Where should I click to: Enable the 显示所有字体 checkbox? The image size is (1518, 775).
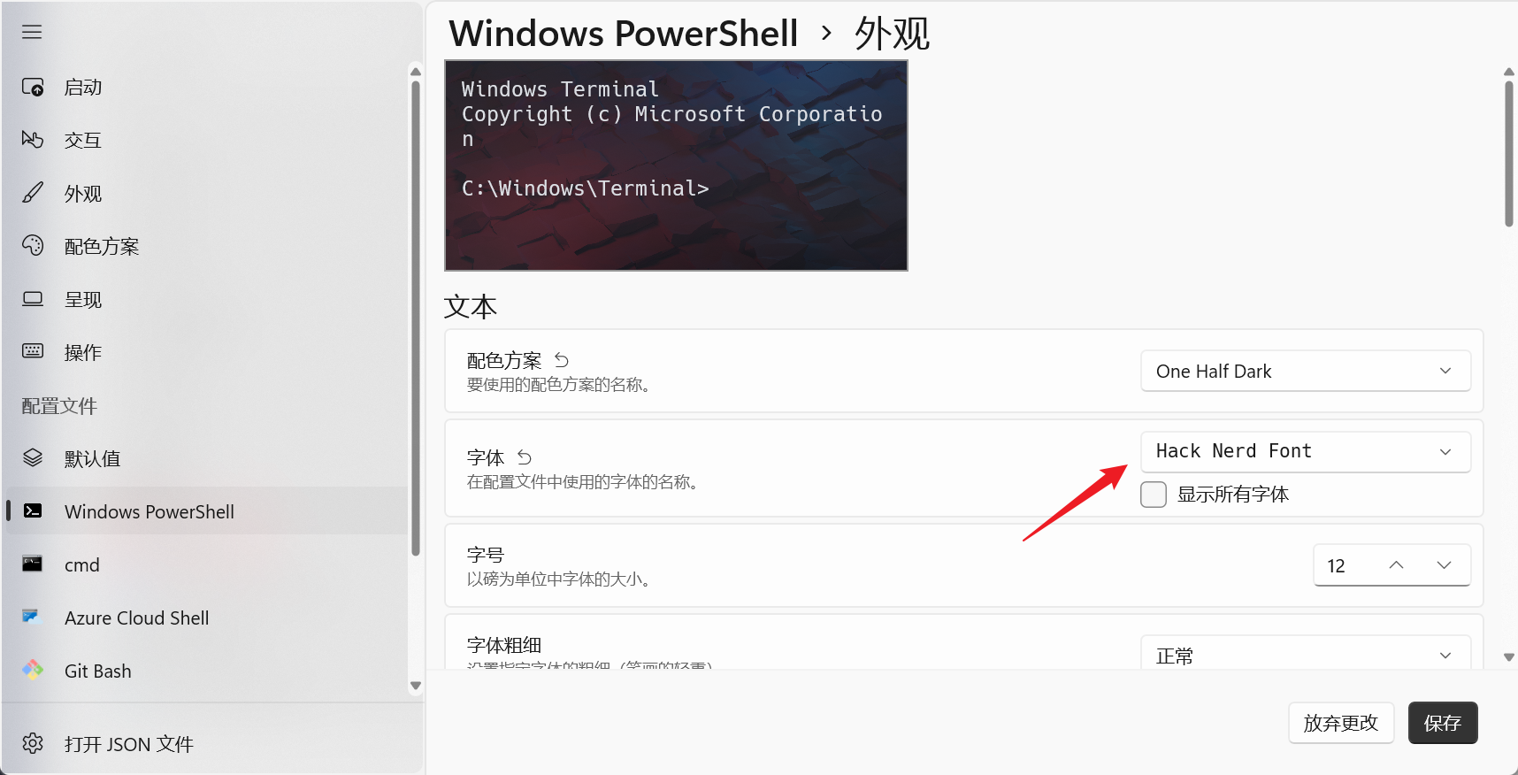[x=1154, y=494]
